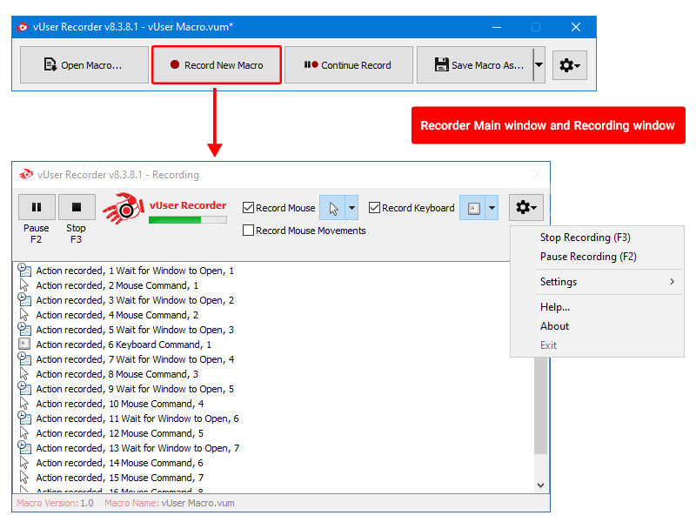Screen dimensions: 696x522
Task: Click the mouse pointer record mode icon
Action: click(333, 208)
